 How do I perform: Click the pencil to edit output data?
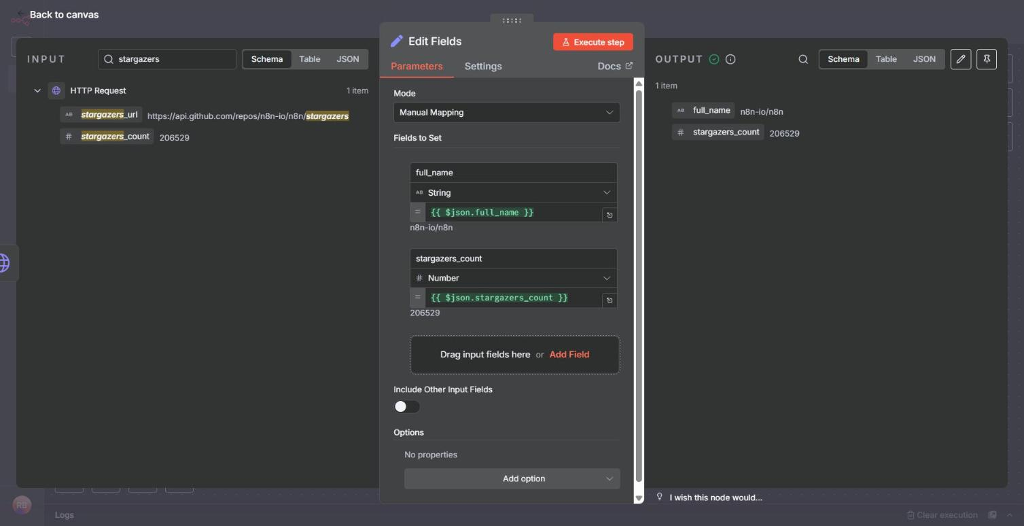961,59
